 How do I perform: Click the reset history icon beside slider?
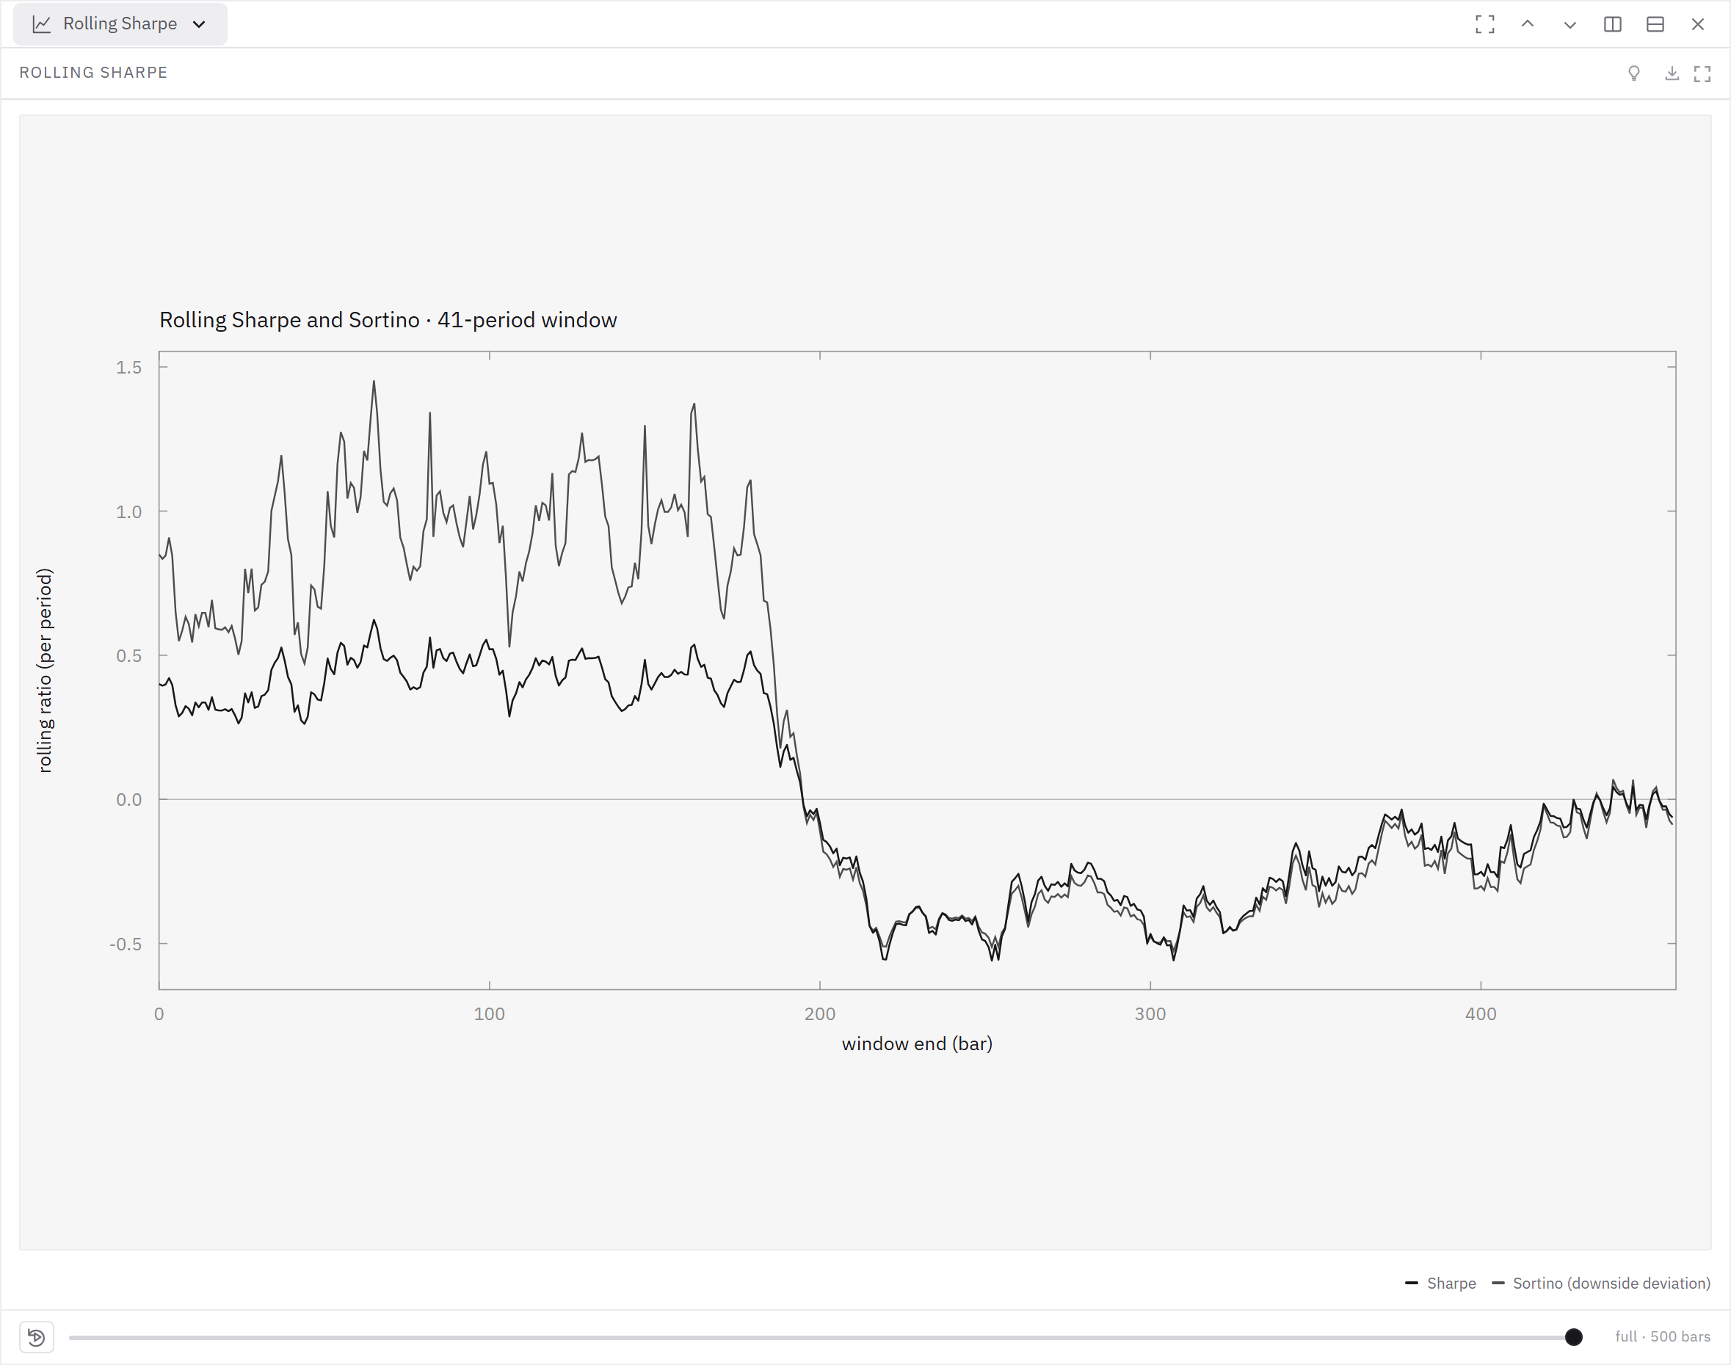click(37, 1337)
